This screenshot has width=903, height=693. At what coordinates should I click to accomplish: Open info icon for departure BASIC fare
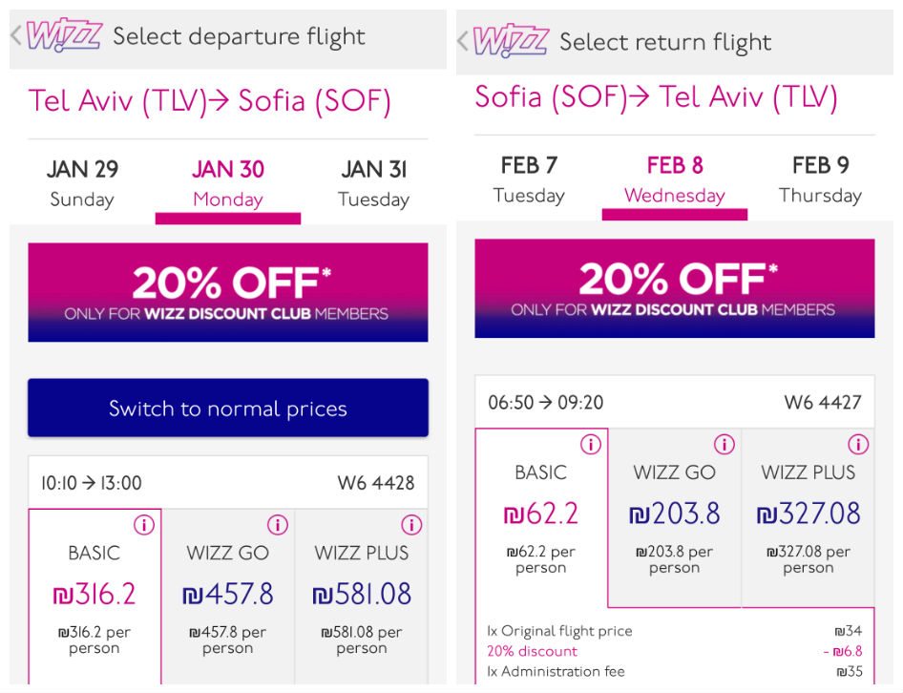click(x=144, y=525)
